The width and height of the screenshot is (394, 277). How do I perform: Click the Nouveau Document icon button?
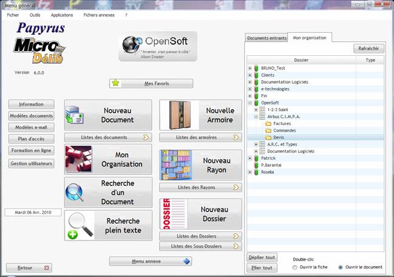(x=78, y=115)
